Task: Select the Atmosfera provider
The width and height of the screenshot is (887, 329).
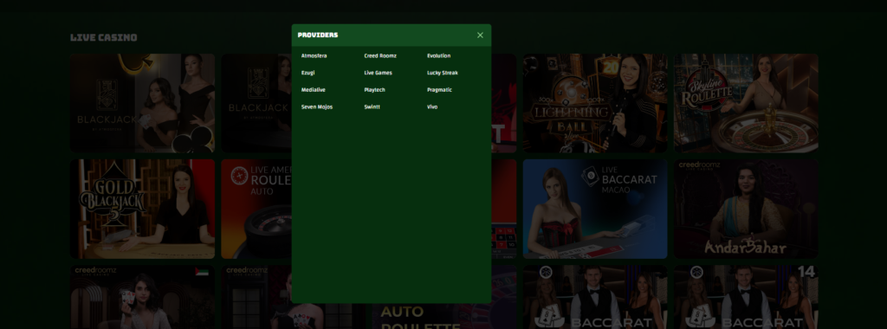Action: (x=314, y=56)
